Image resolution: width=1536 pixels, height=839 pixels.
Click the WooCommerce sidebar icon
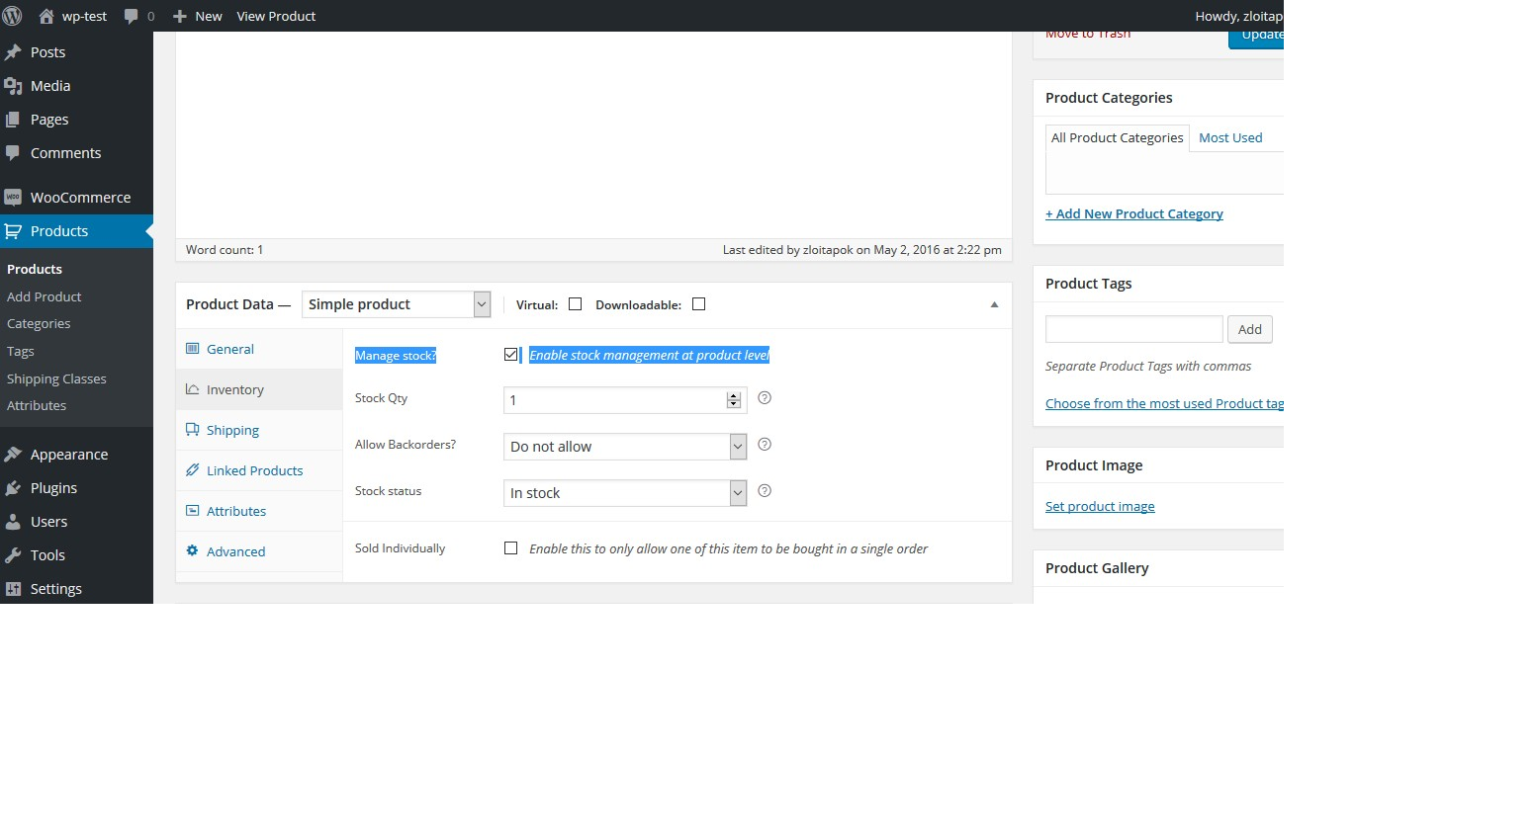pyautogui.click(x=13, y=198)
